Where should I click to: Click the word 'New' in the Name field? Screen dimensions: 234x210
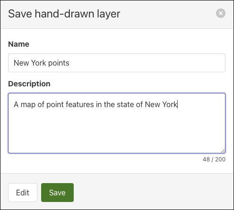click(x=21, y=63)
